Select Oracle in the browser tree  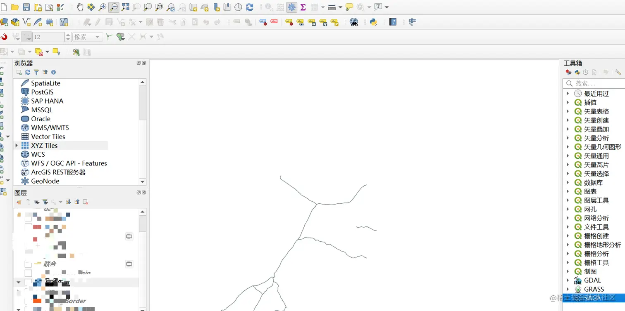(x=41, y=119)
